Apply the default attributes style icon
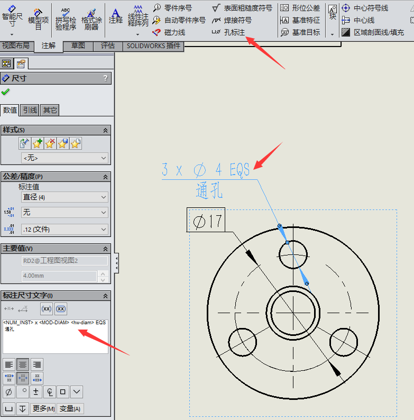 tap(24, 143)
